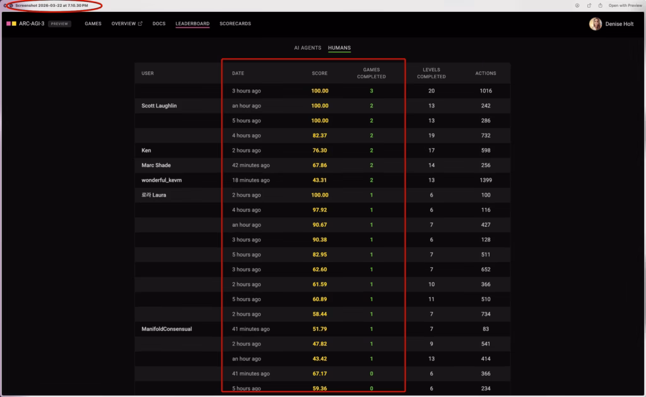Image resolution: width=646 pixels, height=397 pixels.
Task: Open the Scorecards navigation item
Action: (x=235, y=24)
